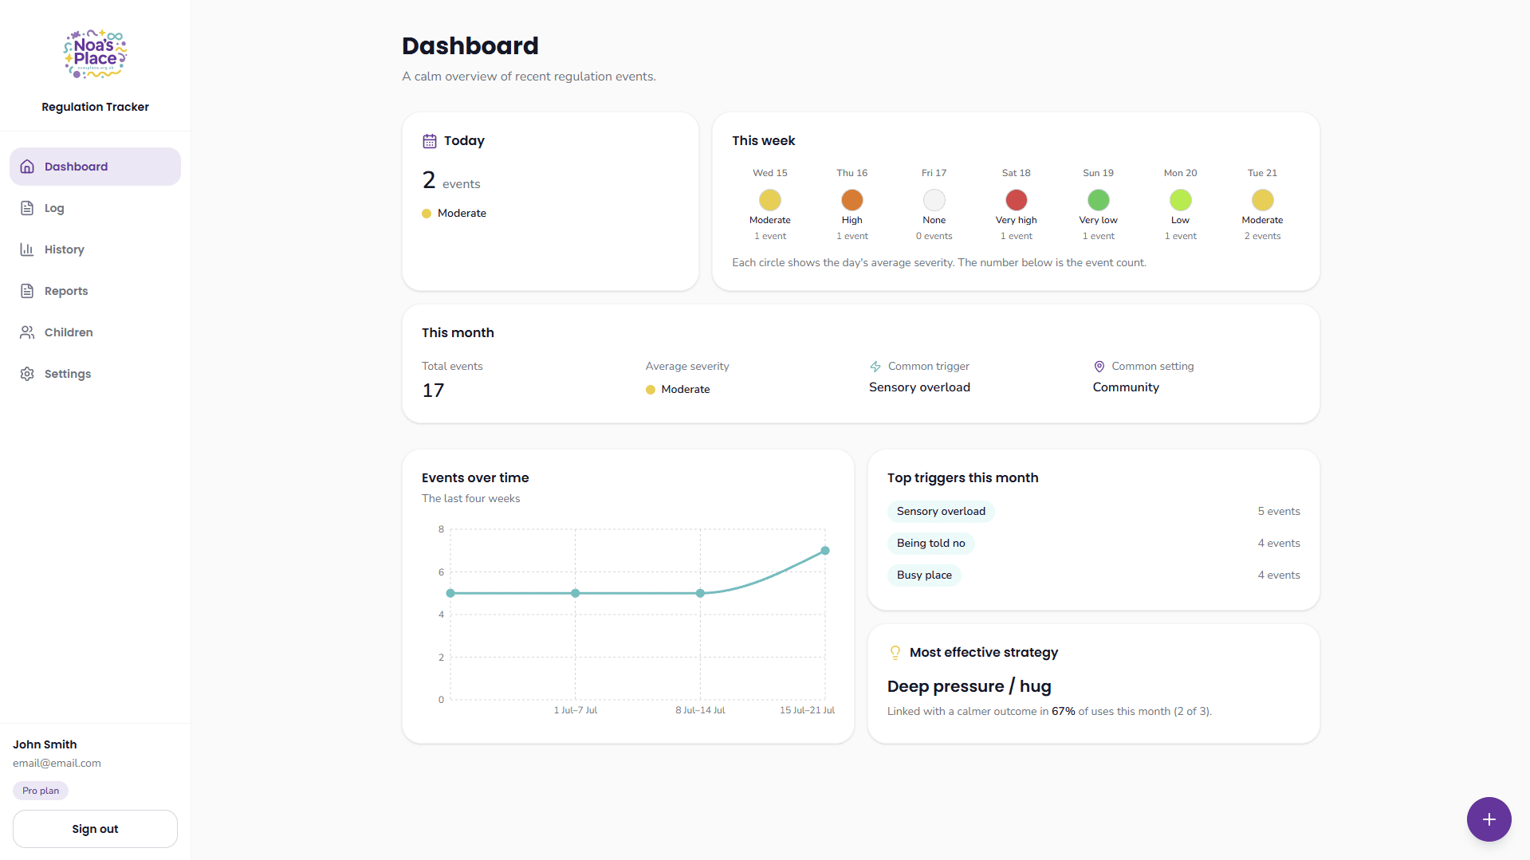
Task: Click the Average severity Moderate dot
Action: click(x=651, y=390)
